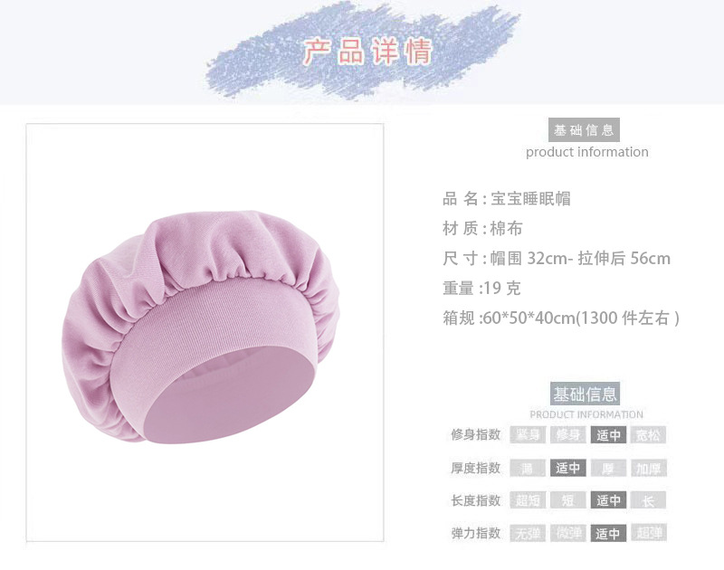Pick 微弹 in the 弹力指数 row
Viewport: 724px width, 570px height.
point(568,533)
